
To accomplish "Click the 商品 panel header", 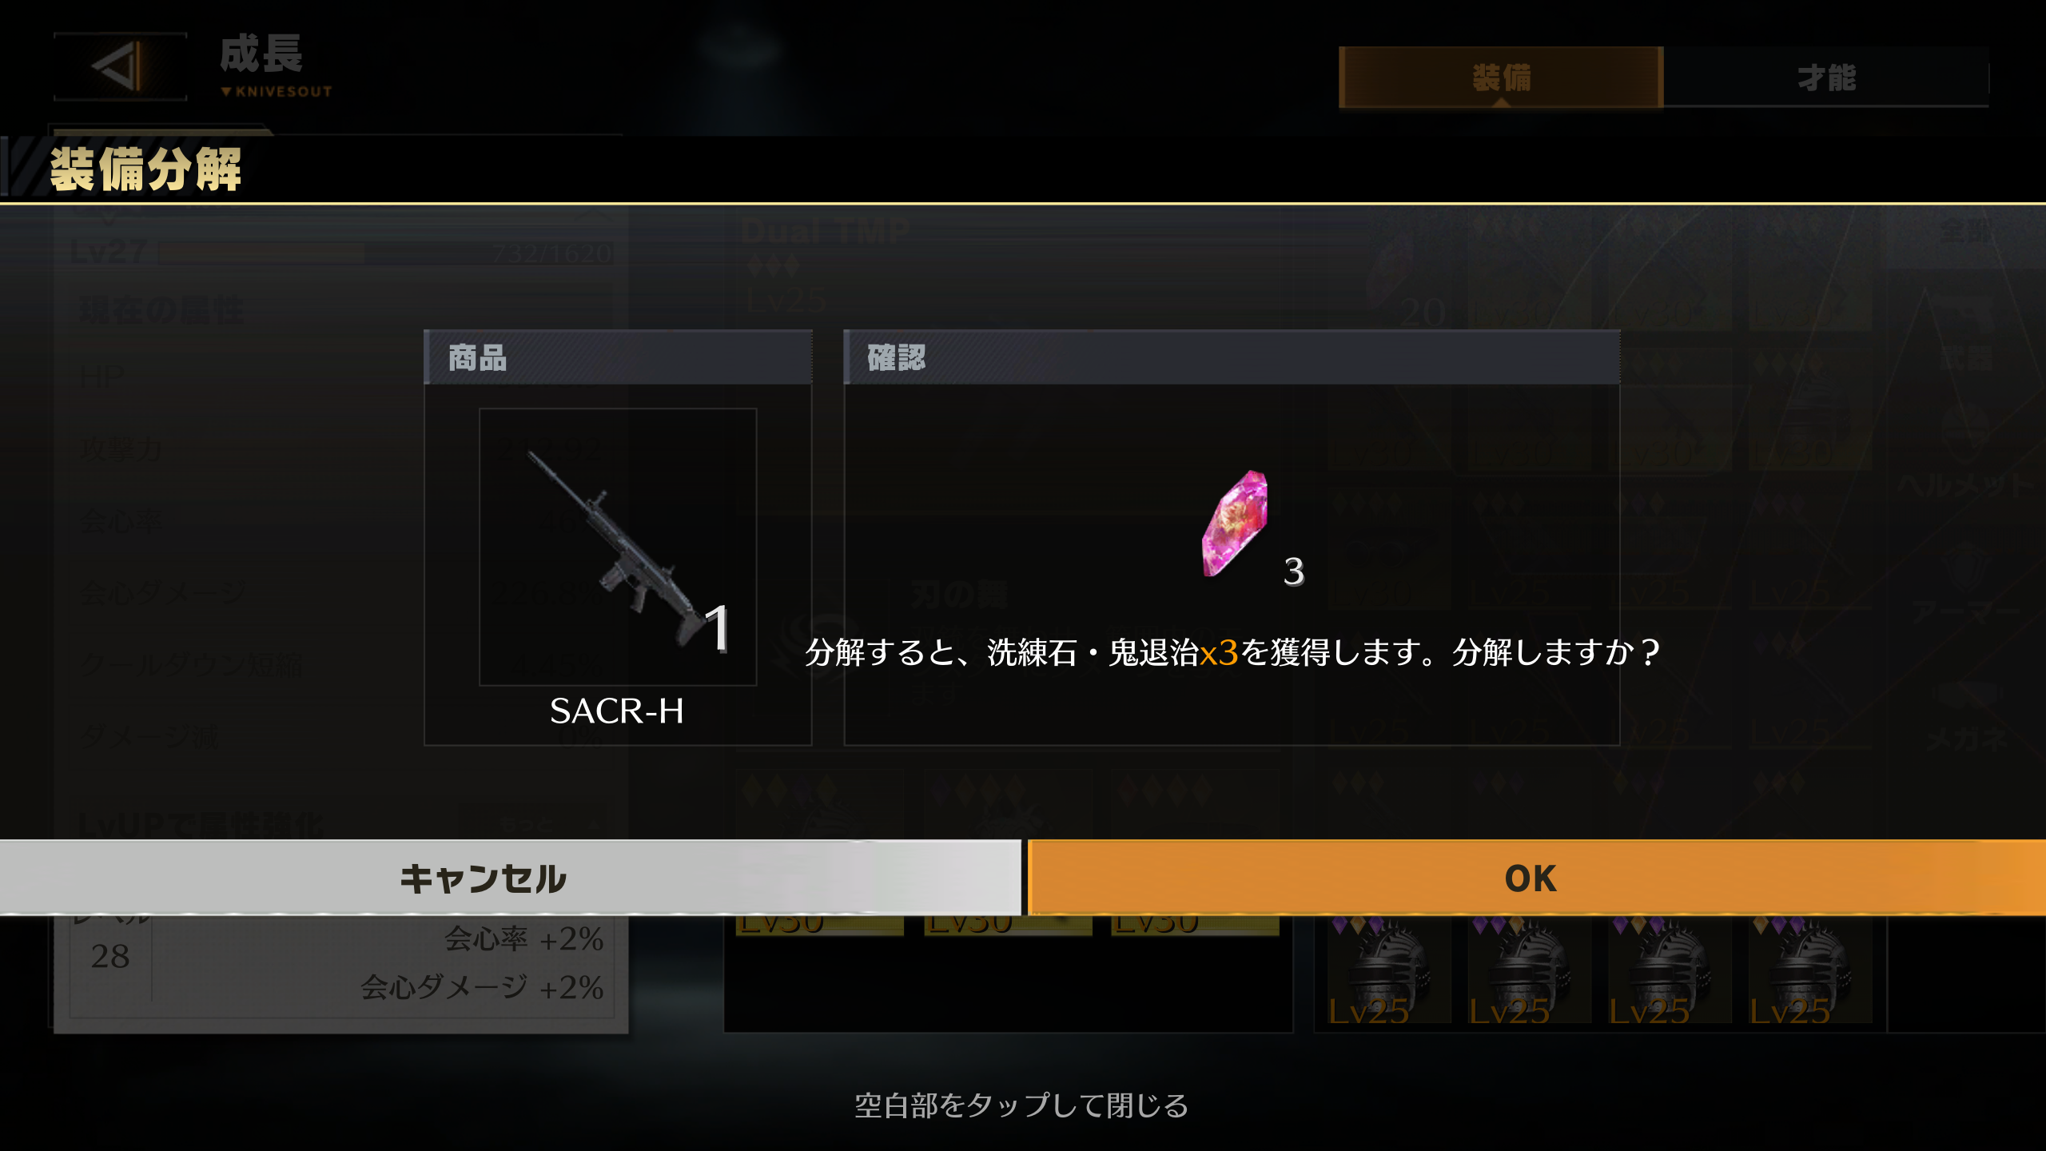I will coord(618,357).
